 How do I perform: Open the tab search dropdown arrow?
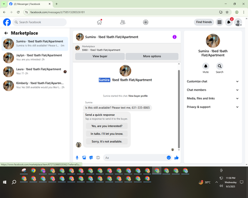(3, 4)
